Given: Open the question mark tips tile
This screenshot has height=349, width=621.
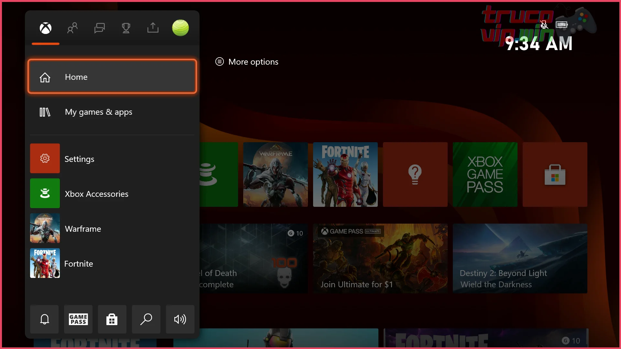Looking at the screenshot, I should coord(415,174).
